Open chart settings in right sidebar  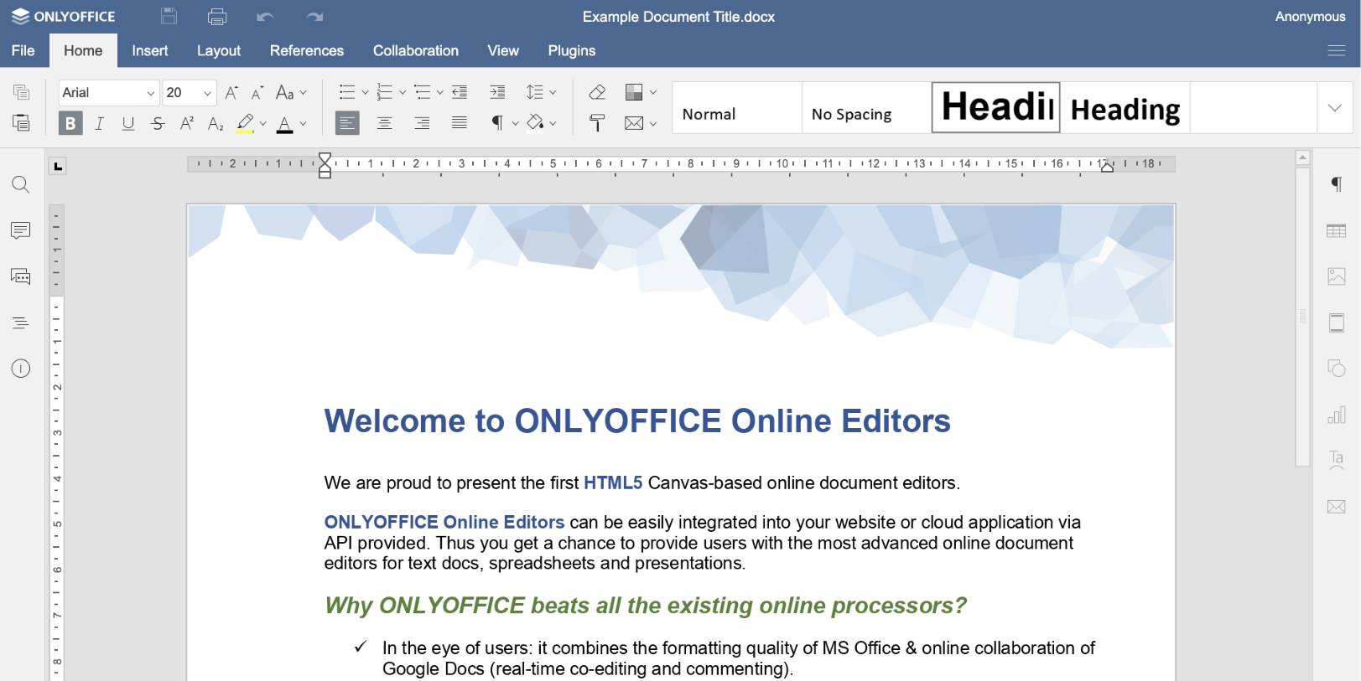pos(1337,415)
